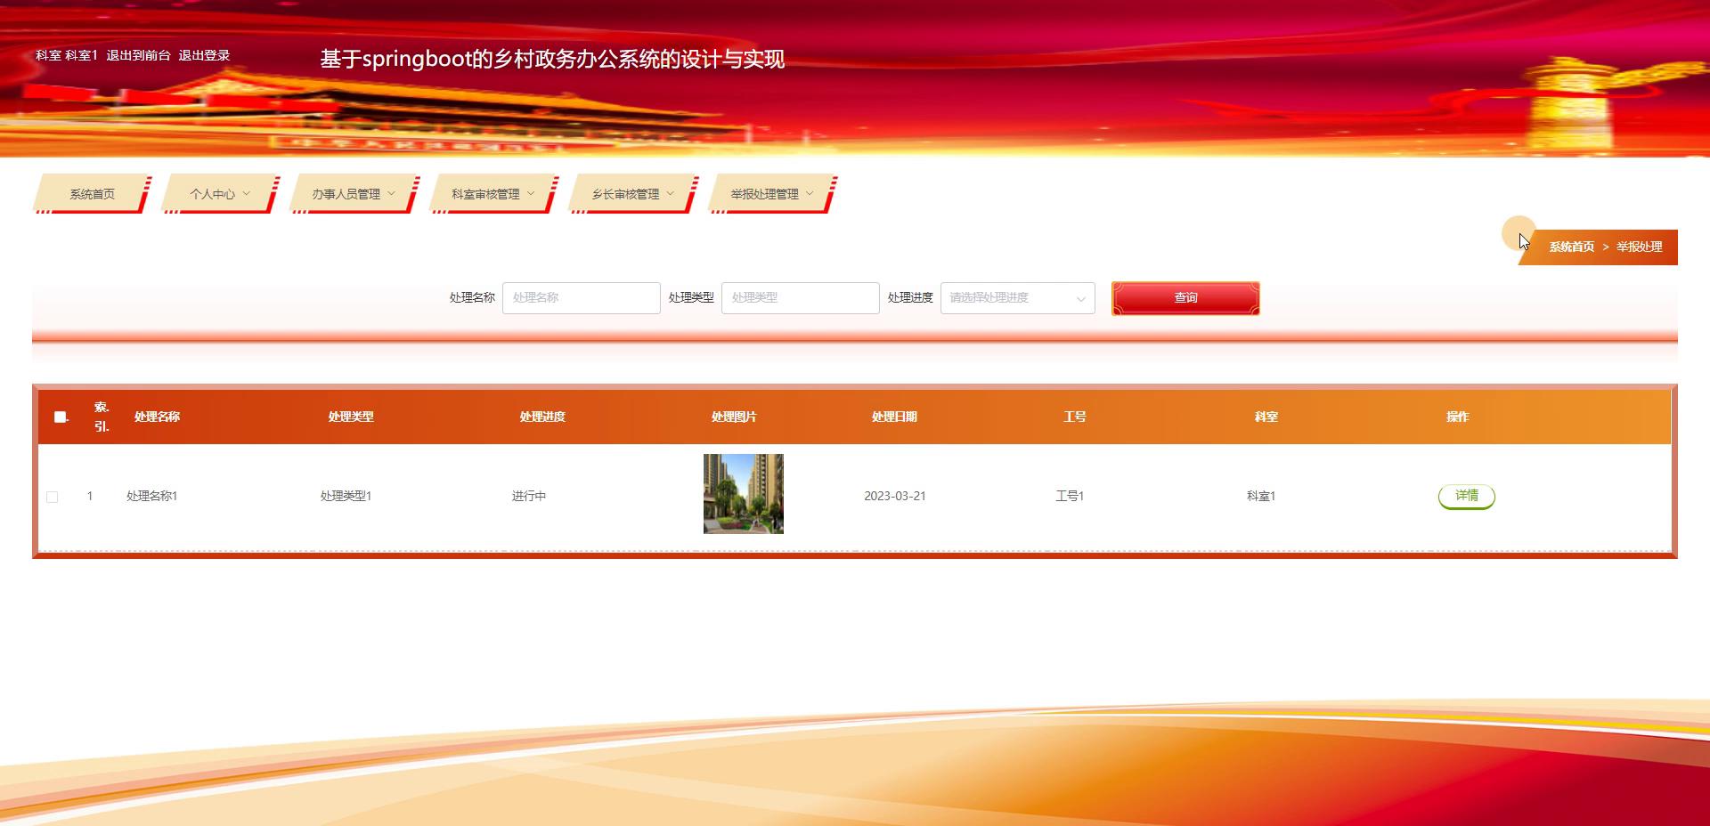Image resolution: width=1710 pixels, height=826 pixels.
Task: Focus the 处理类型 search input
Action: point(800,298)
